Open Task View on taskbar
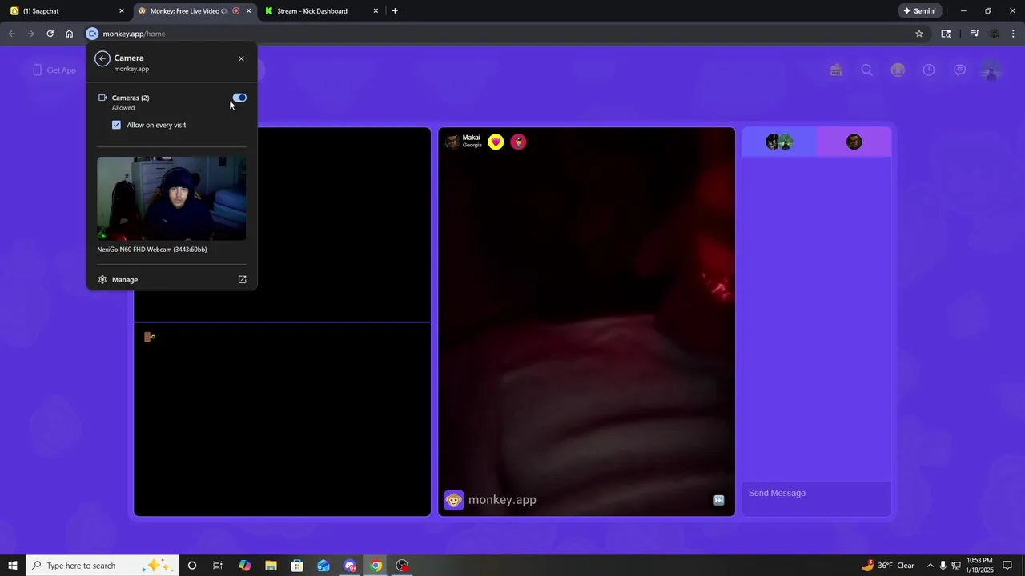1025x576 pixels. pyautogui.click(x=218, y=566)
